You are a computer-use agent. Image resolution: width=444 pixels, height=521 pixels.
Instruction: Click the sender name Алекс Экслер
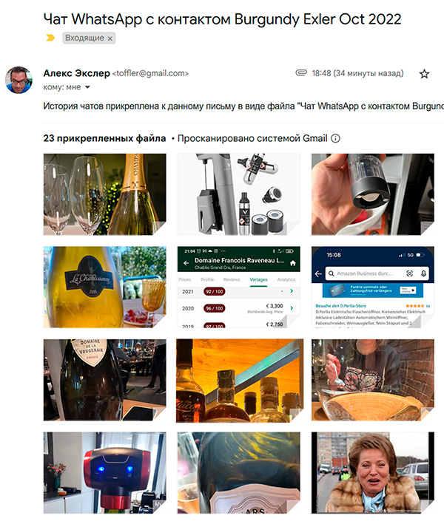76,73
